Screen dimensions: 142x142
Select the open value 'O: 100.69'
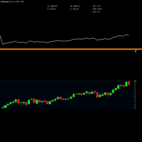click(x=52, y=6)
